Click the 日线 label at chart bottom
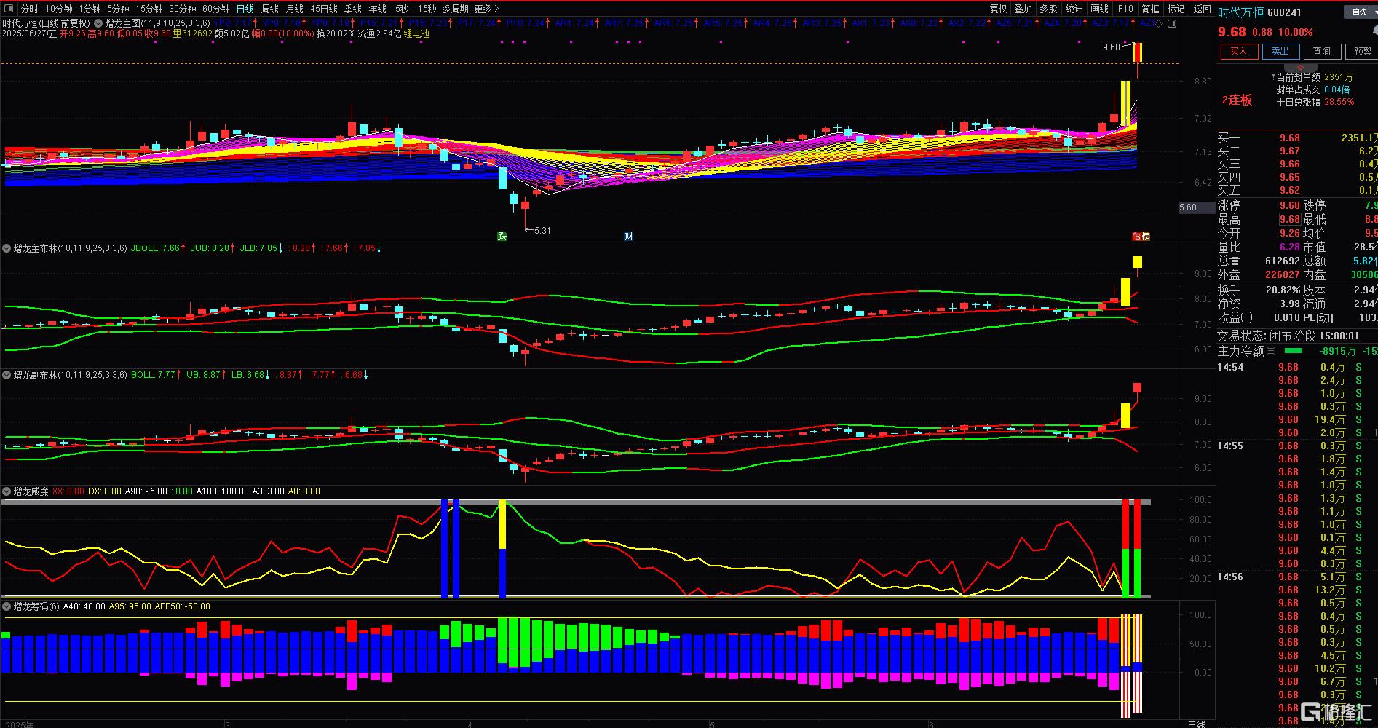This screenshot has height=728, width=1378. click(x=1196, y=724)
